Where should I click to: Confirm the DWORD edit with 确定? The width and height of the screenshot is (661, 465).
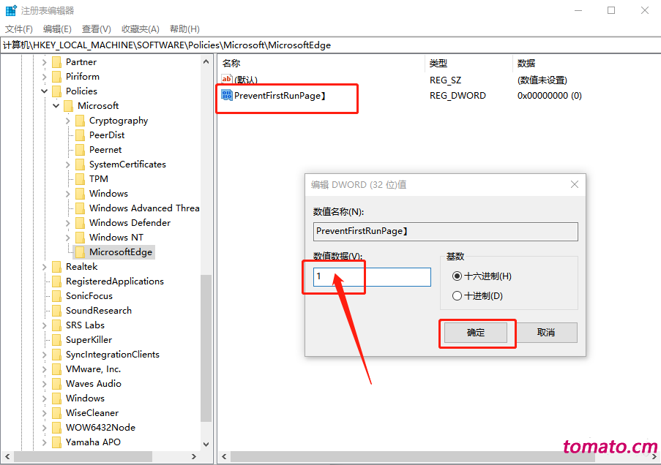(x=476, y=333)
